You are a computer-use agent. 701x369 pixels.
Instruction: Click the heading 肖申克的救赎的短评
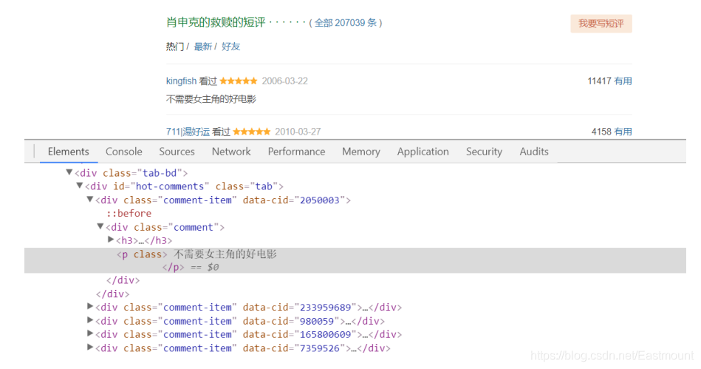216,22
